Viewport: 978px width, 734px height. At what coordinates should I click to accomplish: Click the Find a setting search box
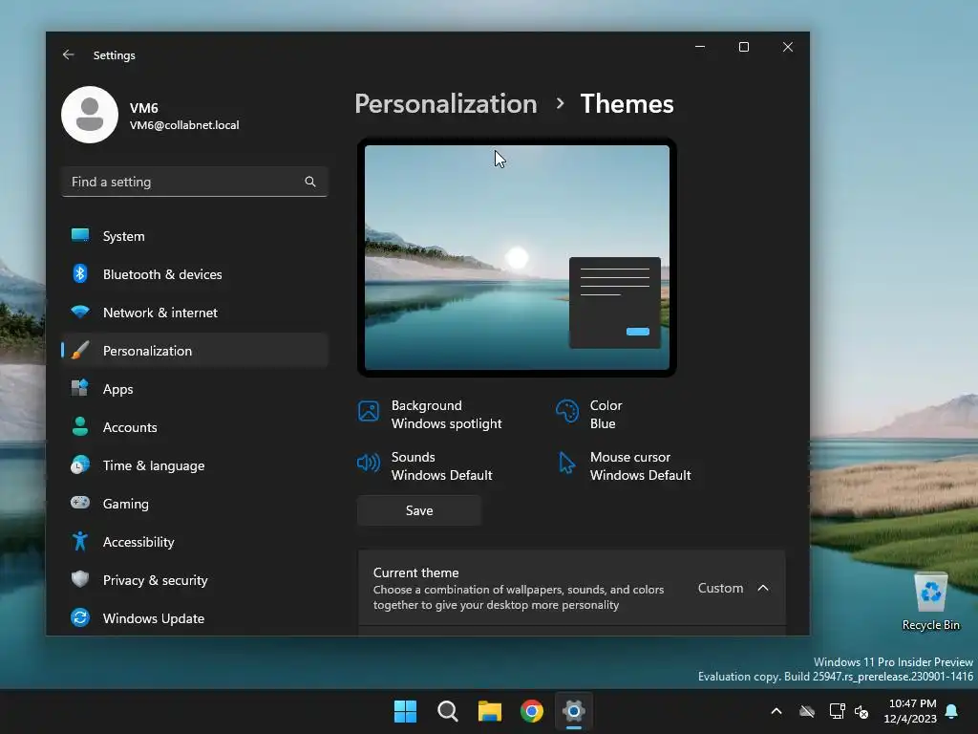click(x=195, y=182)
